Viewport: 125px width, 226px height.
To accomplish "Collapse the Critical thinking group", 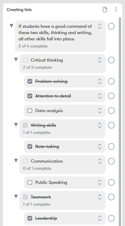I will click(x=16, y=59).
